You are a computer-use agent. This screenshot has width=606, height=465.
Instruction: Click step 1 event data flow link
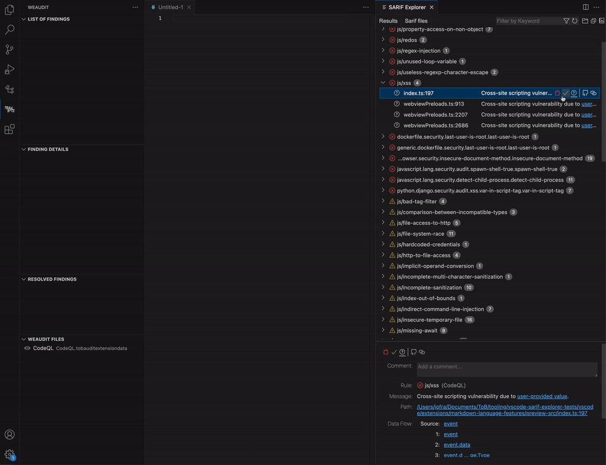click(450, 434)
